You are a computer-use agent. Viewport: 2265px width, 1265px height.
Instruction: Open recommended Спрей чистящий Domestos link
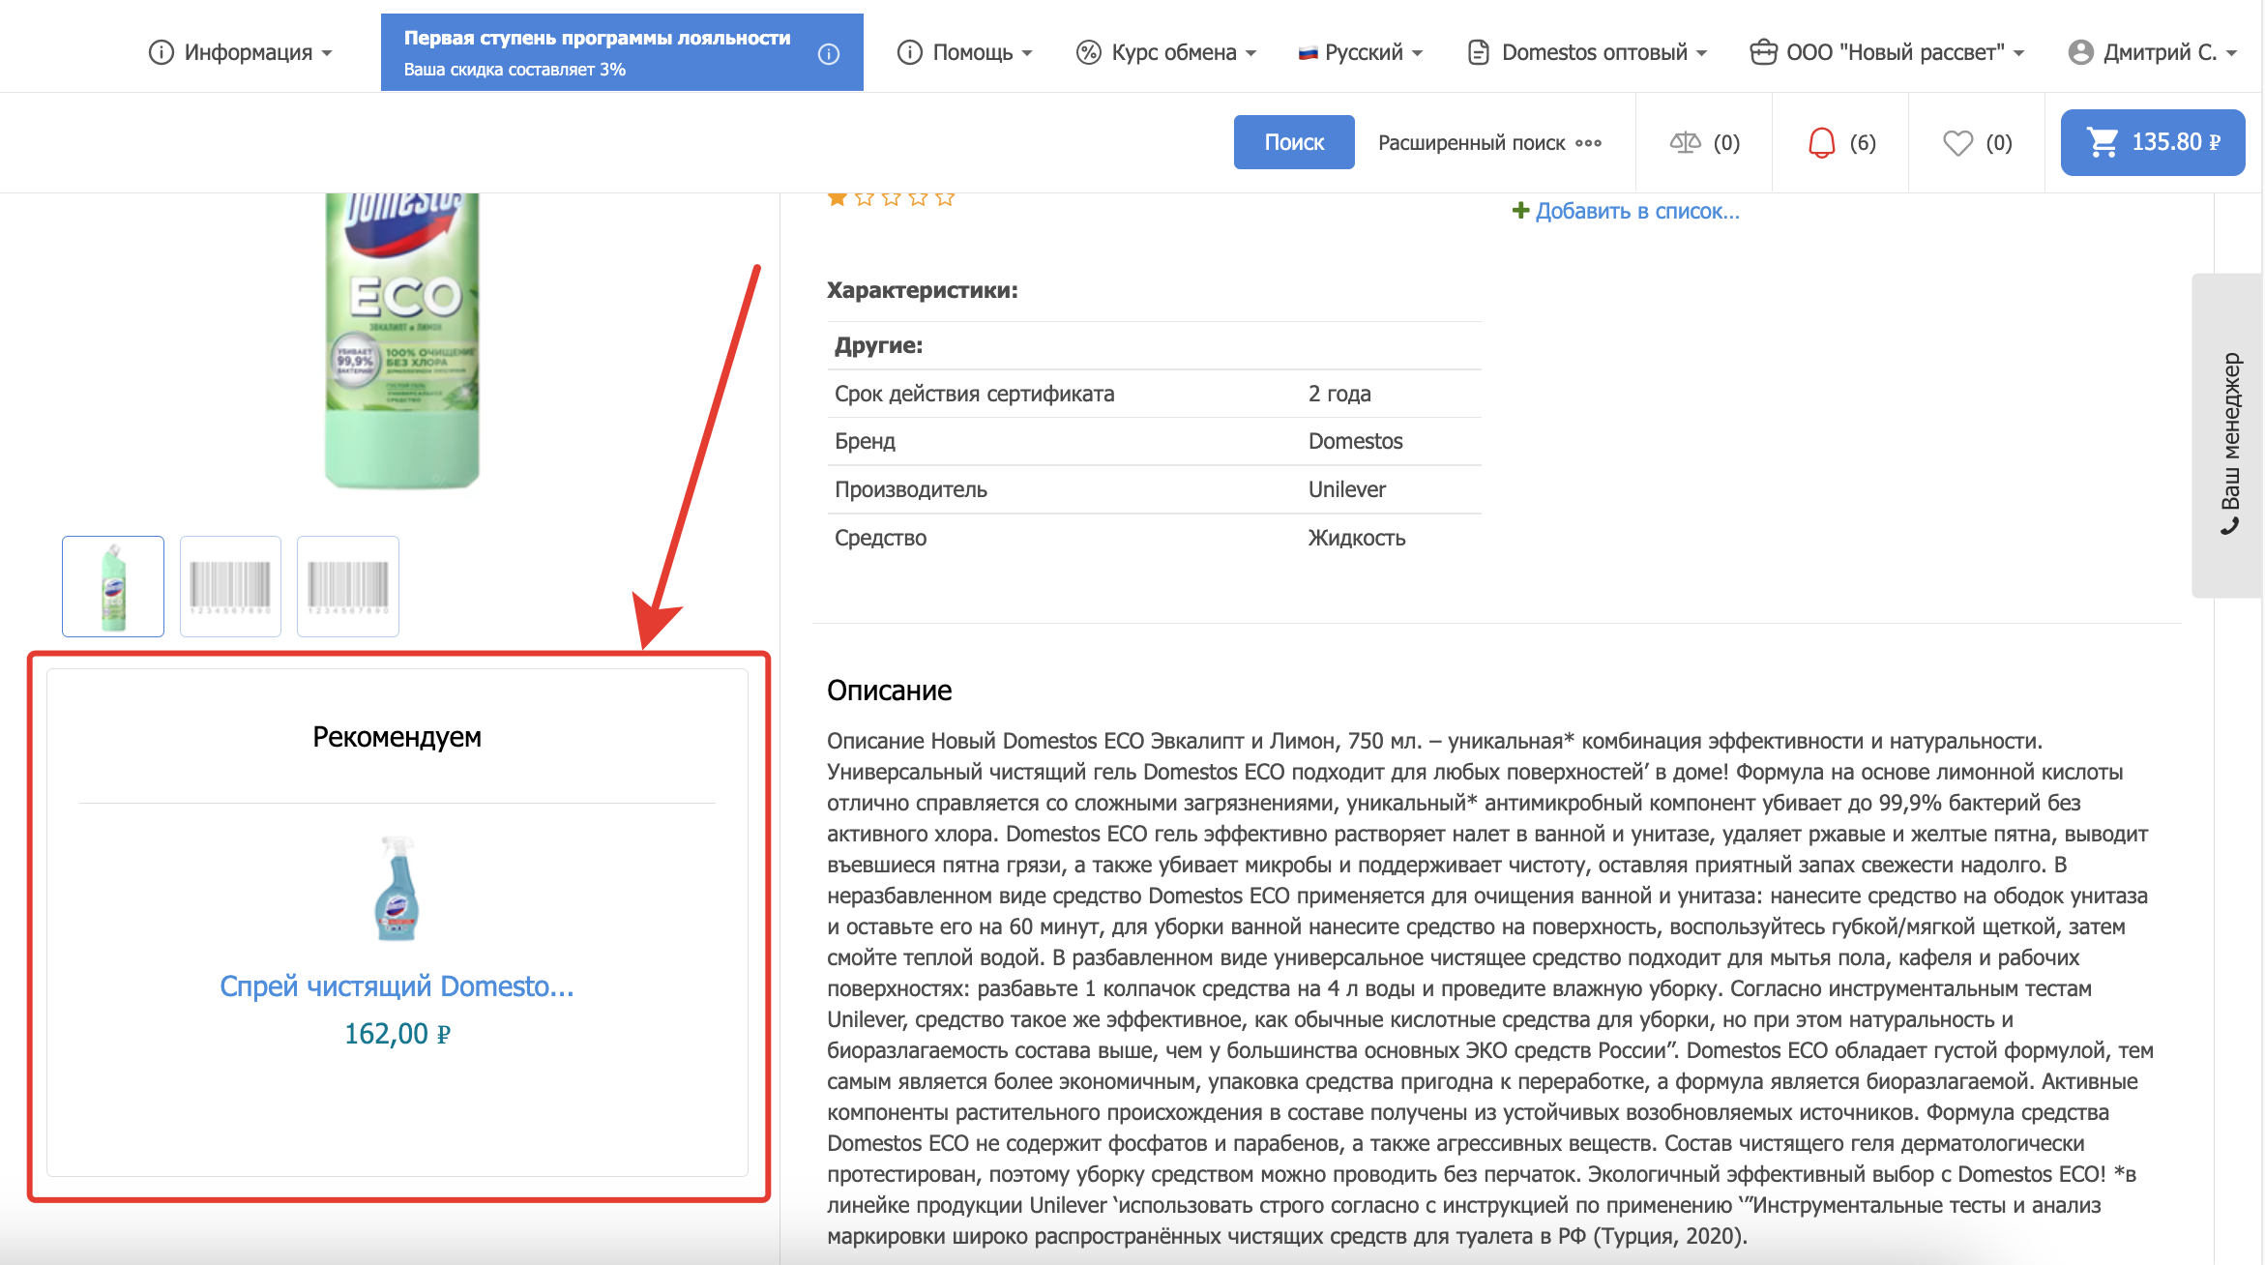point(397,986)
